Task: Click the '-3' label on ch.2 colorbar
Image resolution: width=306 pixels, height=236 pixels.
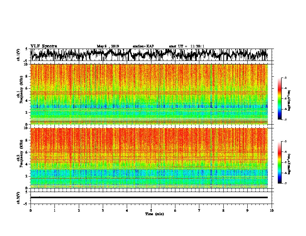Action: (285, 142)
